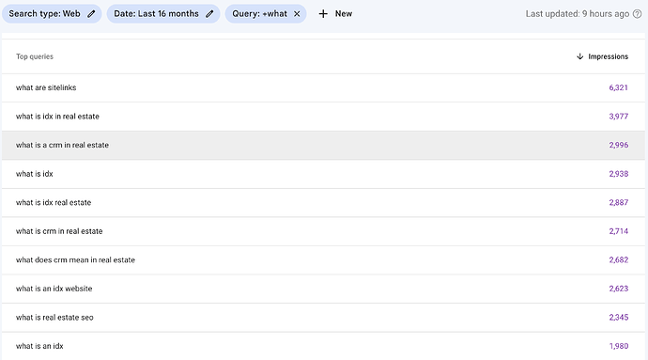Click impressions value 6,321
This screenshot has width=648, height=360.
pyautogui.click(x=618, y=87)
